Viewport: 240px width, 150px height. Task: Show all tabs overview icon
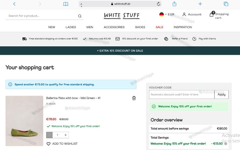[x=226, y=4]
